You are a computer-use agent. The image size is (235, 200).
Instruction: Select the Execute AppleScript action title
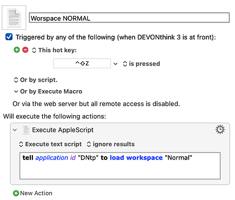pos(63,130)
